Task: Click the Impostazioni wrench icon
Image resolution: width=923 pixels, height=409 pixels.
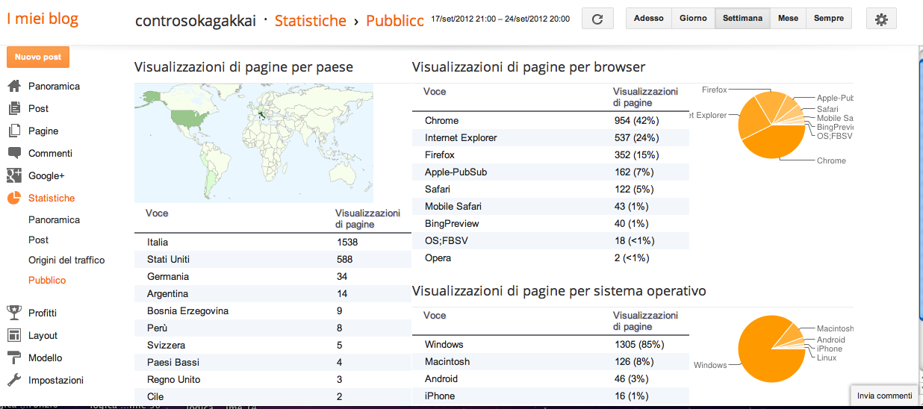Action: pyautogui.click(x=14, y=380)
